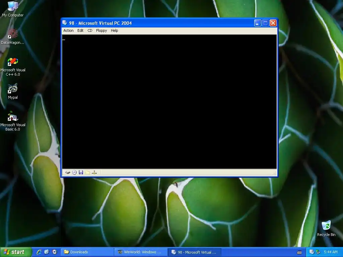This screenshot has width=343, height=257.
Task: Click the 98 - Microsoft Virtual taskbar button
Action: pos(195,252)
